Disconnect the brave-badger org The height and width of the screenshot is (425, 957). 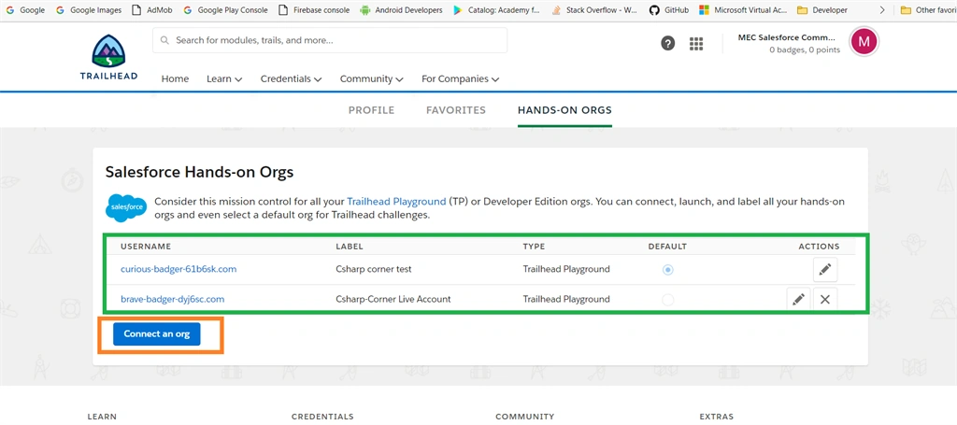(x=825, y=300)
